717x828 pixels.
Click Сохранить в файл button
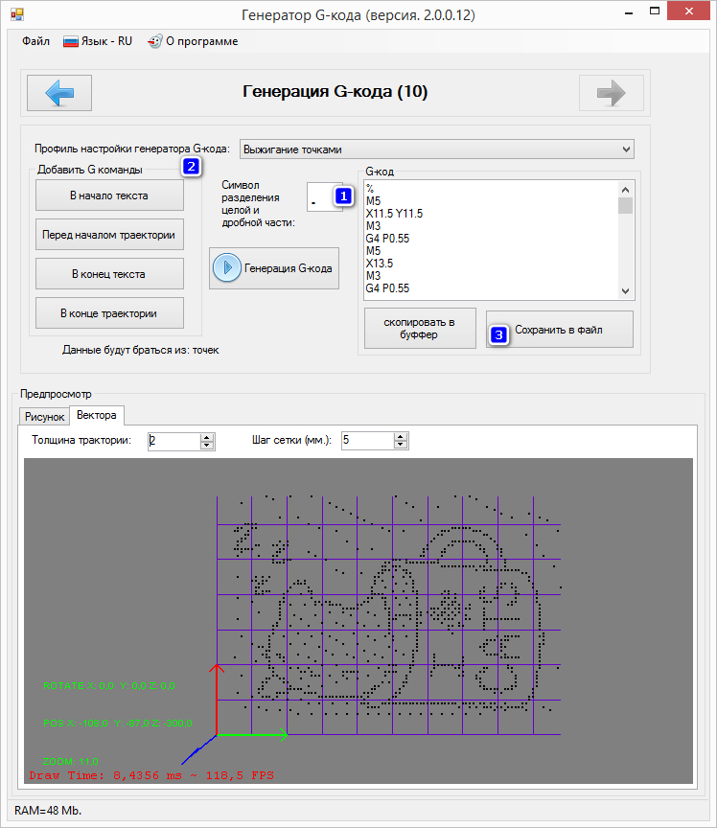(x=560, y=330)
